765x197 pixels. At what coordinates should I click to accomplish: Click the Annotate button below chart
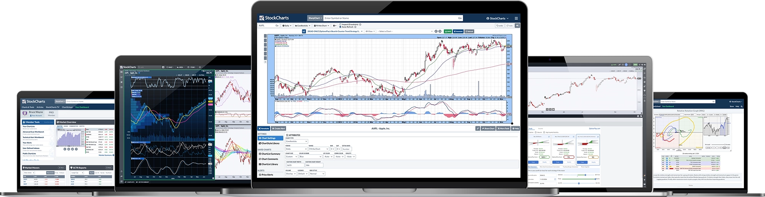(264, 128)
